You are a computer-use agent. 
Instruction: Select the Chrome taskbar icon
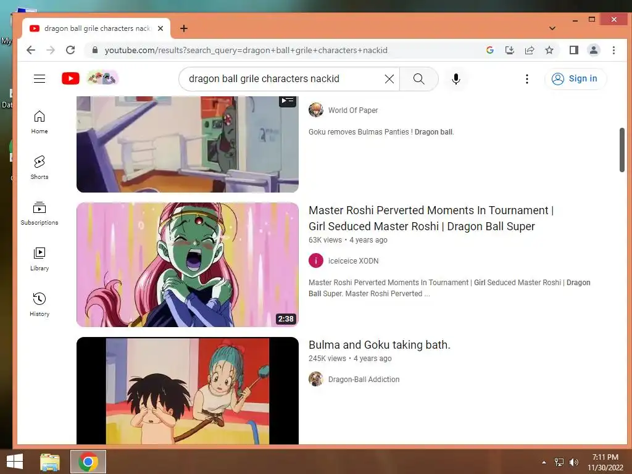point(88,462)
